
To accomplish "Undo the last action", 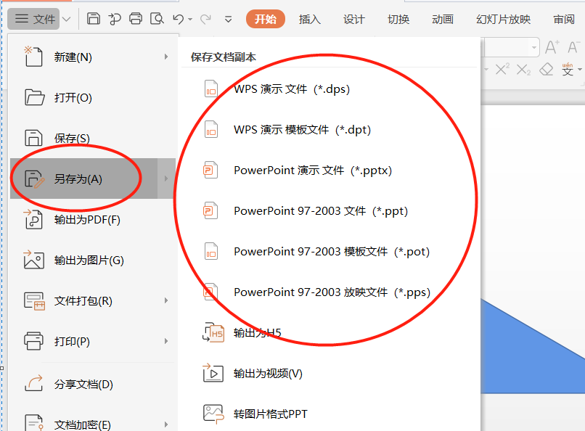I will pyautogui.click(x=179, y=19).
